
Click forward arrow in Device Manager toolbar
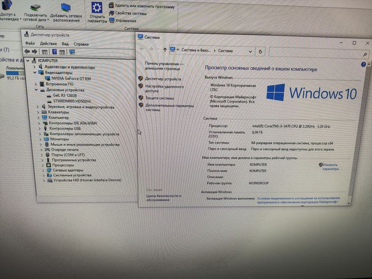pyautogui.click(x=34, y=51)
